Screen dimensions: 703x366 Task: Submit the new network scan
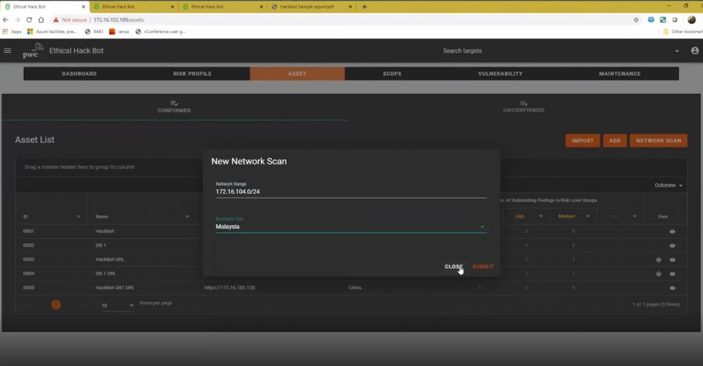[x=483, y=266]
